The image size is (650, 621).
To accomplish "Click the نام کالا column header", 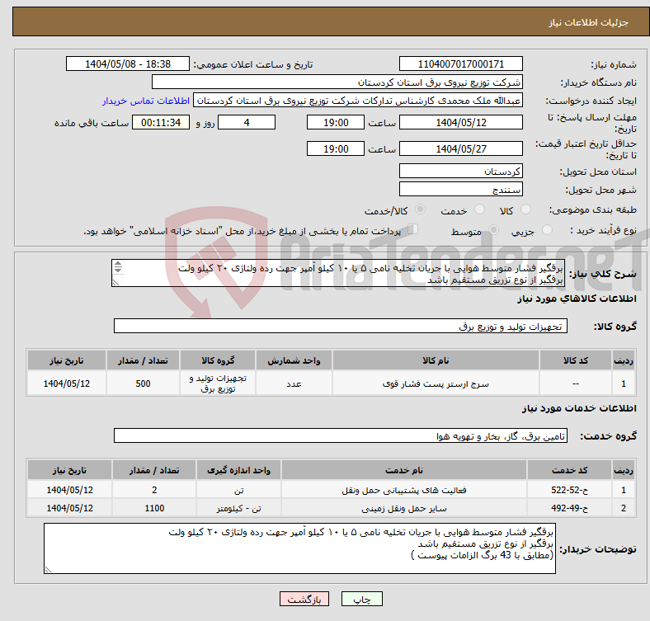I will click(436, 360).
